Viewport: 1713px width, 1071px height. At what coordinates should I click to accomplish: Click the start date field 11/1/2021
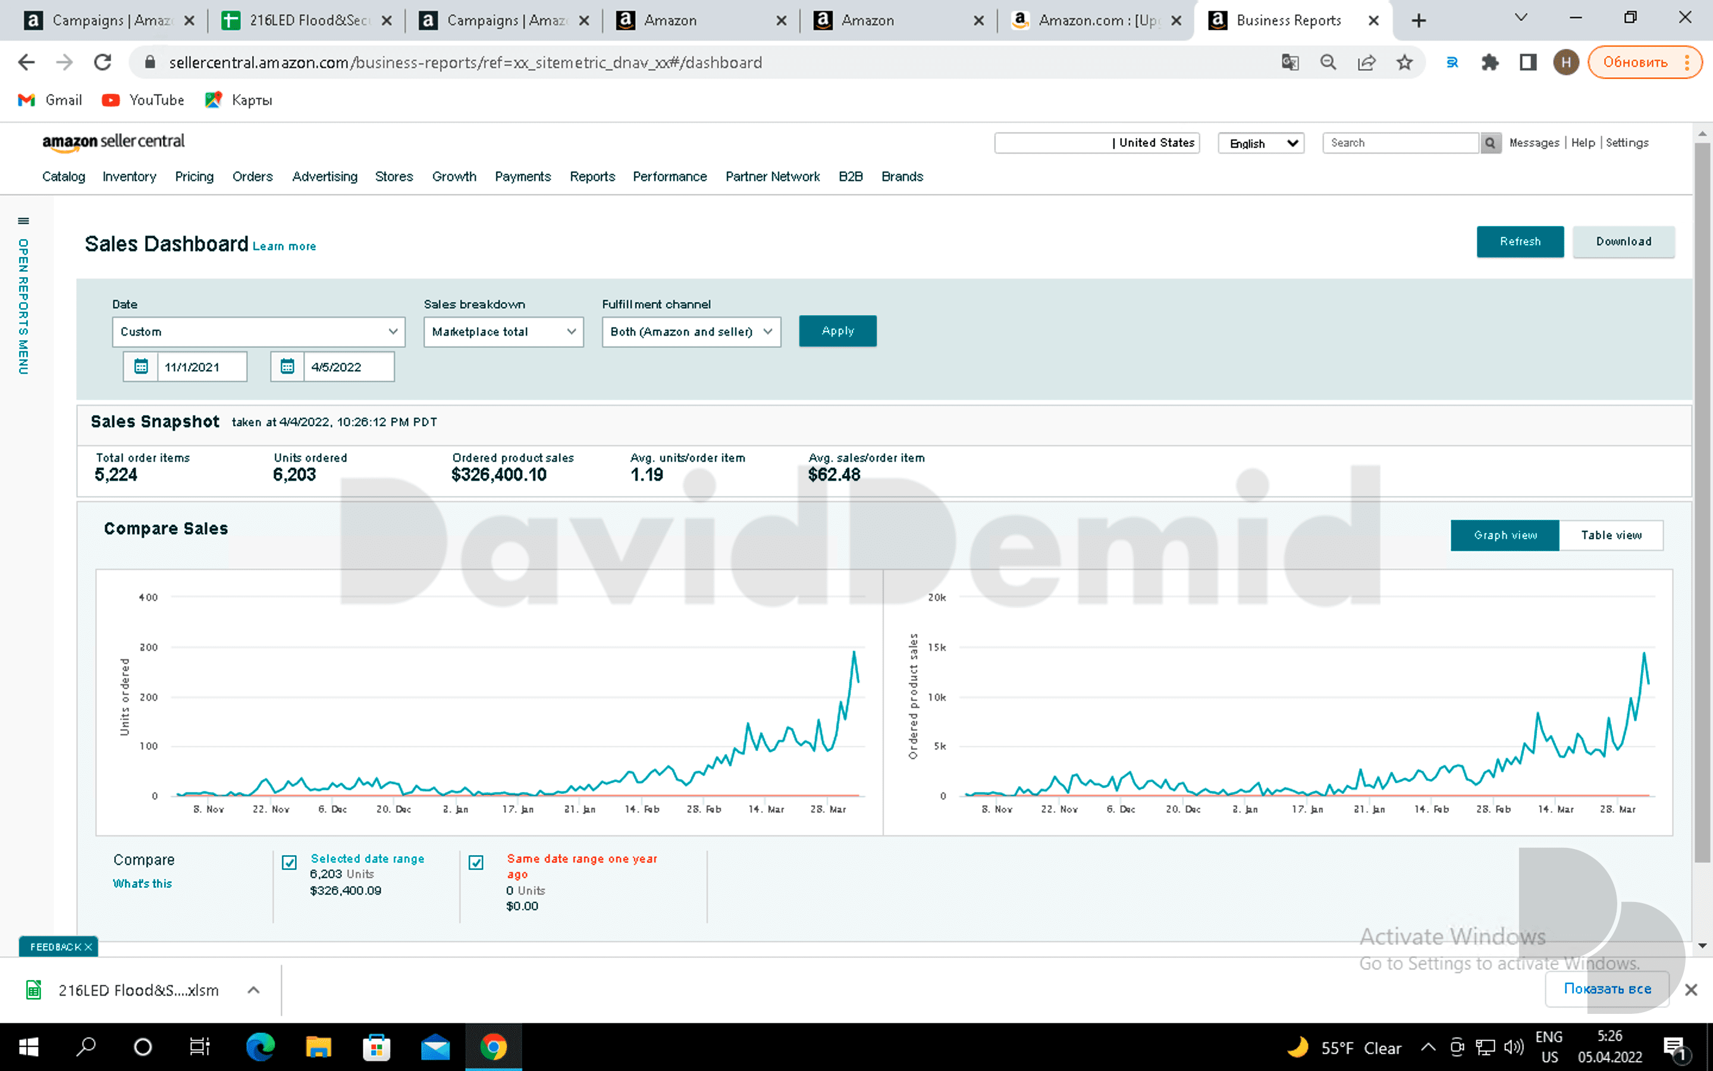pyautogui.click(x=202, y=367)
